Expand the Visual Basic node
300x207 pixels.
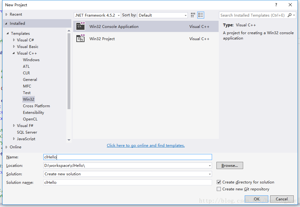pos(14,46)
